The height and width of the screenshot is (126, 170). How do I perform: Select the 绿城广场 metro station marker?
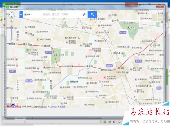click(x=63, y=66)
